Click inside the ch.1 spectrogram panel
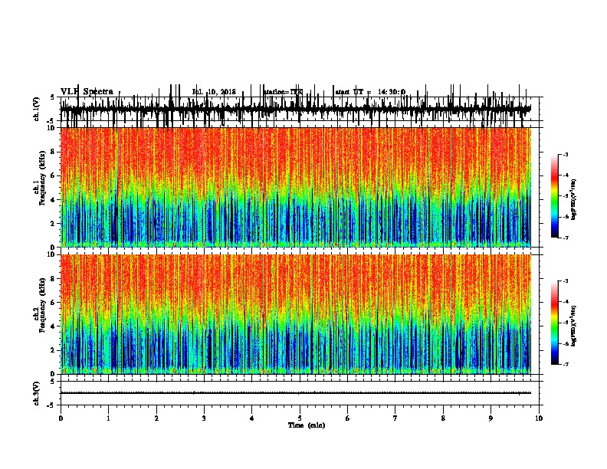The height and width of the screenshot is (469, 607). tap(296, 187)
